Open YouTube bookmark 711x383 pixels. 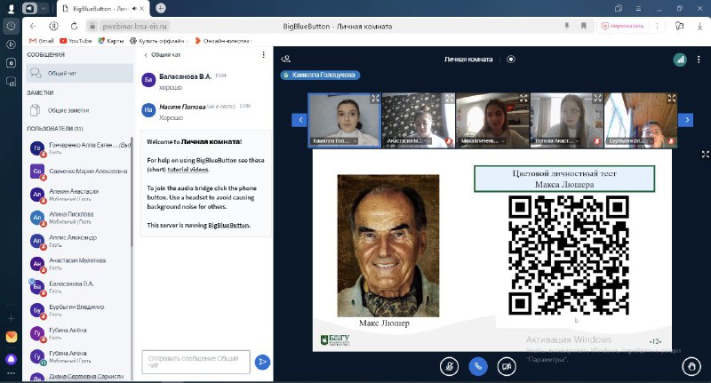76,41
